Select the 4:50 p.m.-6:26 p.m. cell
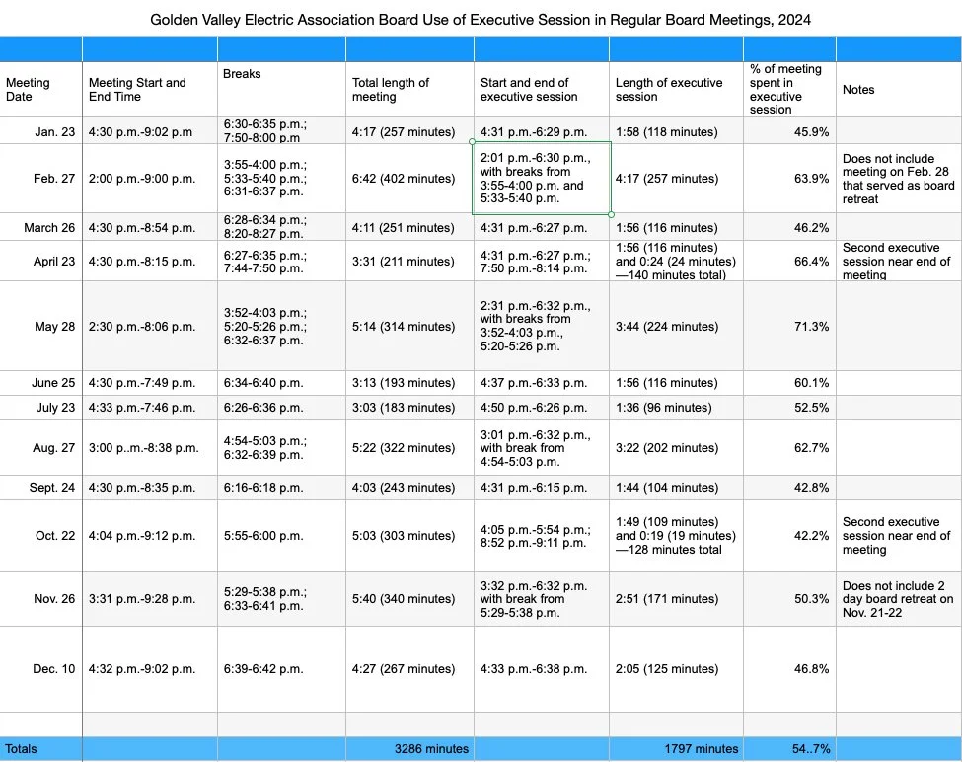962x762 pixels. coord(542,408)
